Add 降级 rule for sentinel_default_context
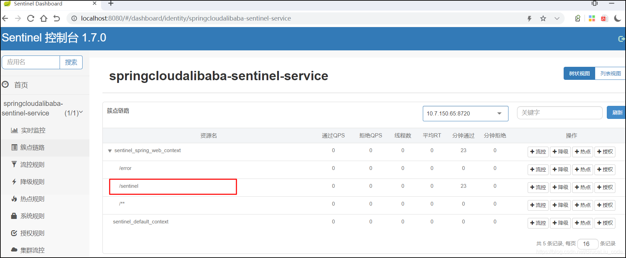Viewport: 626px width, 258px height. (x=560, y=223)
